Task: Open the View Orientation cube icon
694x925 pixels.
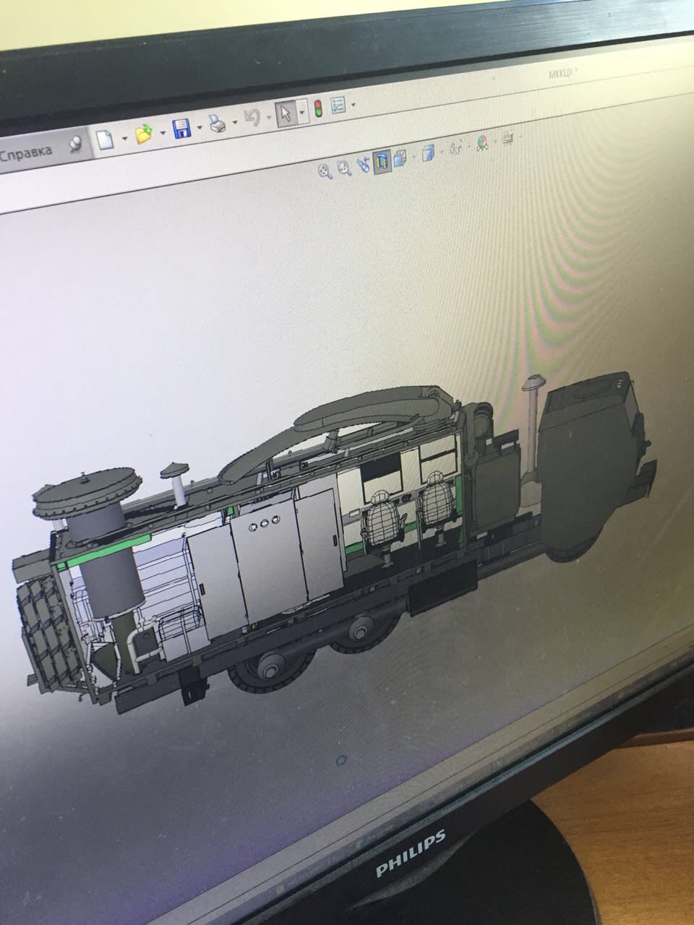Action: tap(401, 158)
